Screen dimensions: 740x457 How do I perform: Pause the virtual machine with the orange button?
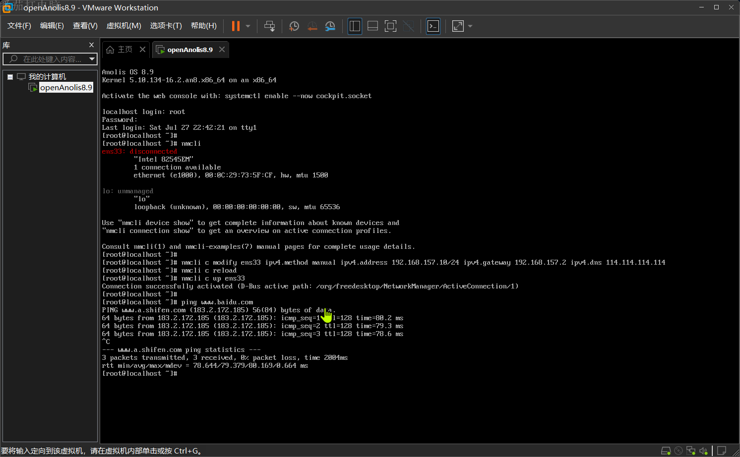pos(236,26)
